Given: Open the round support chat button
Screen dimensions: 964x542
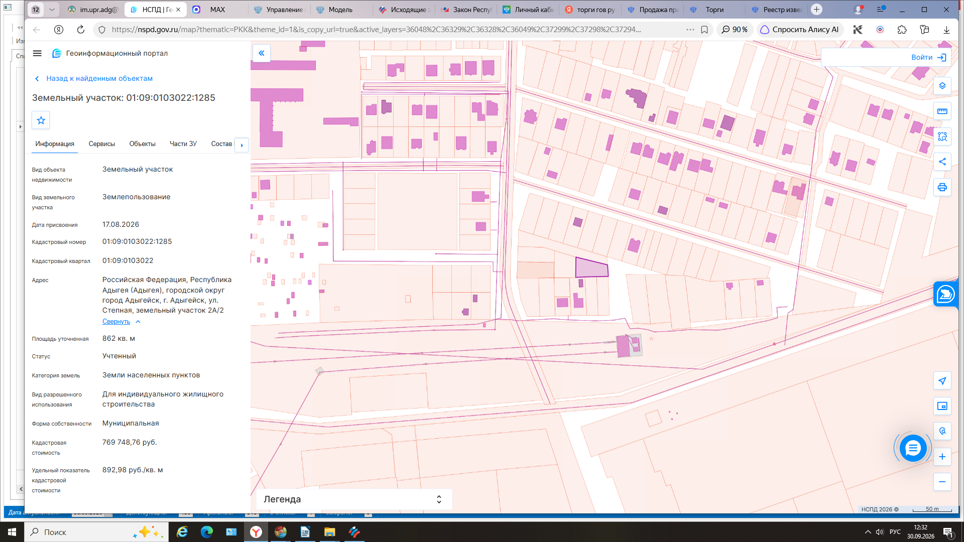Looking at the screenshot, I should 913,448.
